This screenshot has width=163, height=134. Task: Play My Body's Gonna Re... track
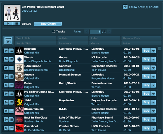6,94
